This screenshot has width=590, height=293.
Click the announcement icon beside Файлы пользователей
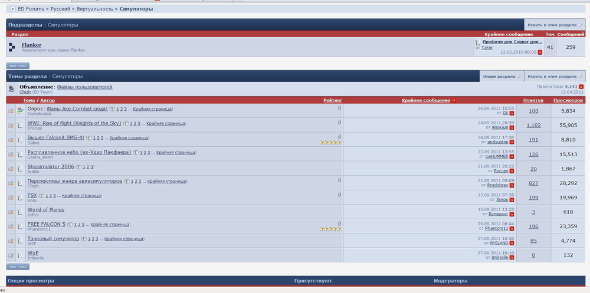(11, 89)
